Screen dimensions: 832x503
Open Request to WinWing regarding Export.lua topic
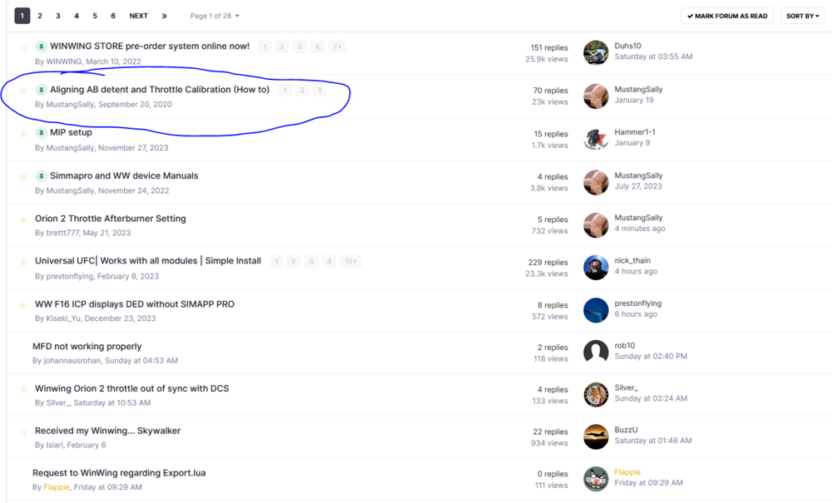point(119,473)
